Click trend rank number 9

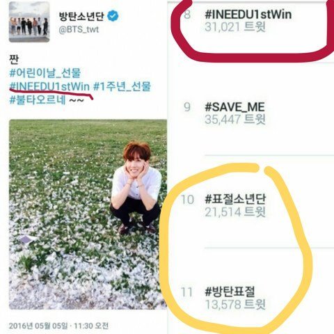tap(187, 107)
